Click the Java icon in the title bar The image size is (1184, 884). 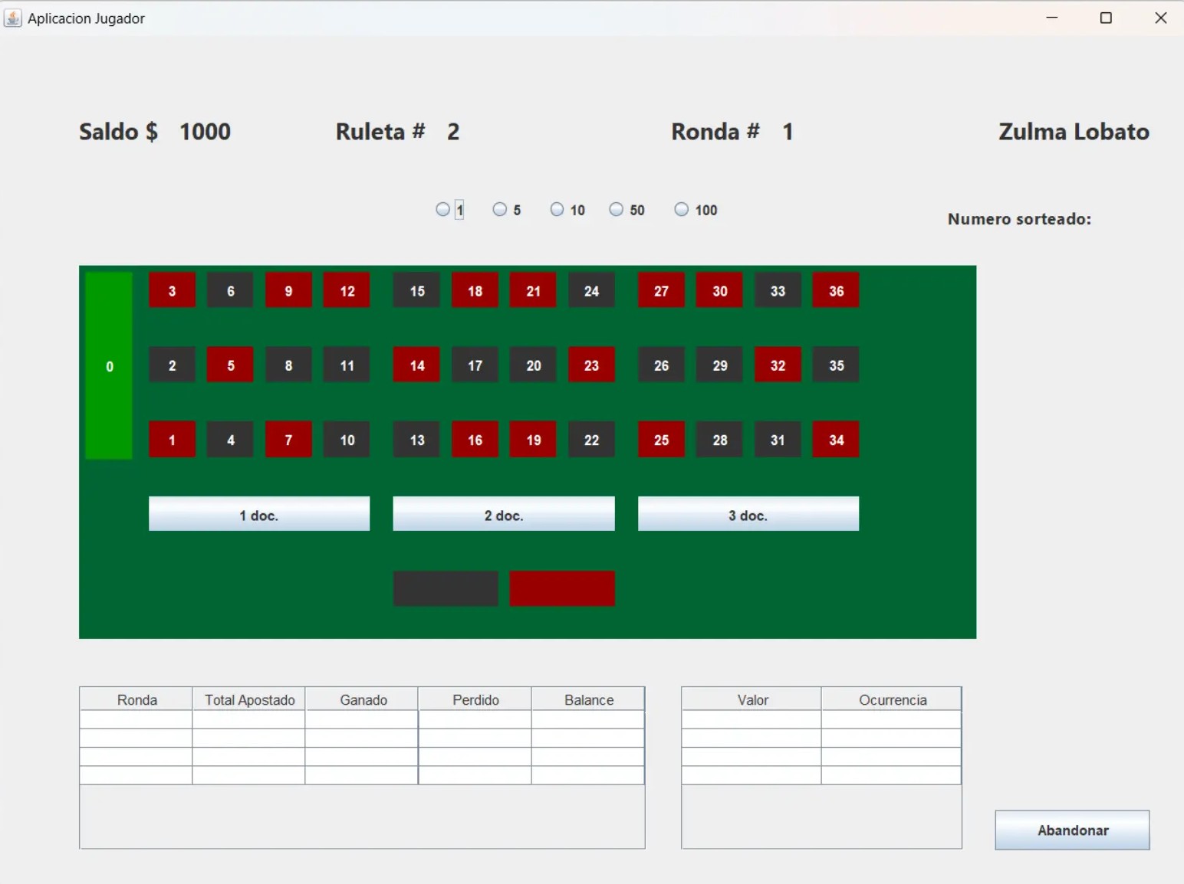point(13,18)
